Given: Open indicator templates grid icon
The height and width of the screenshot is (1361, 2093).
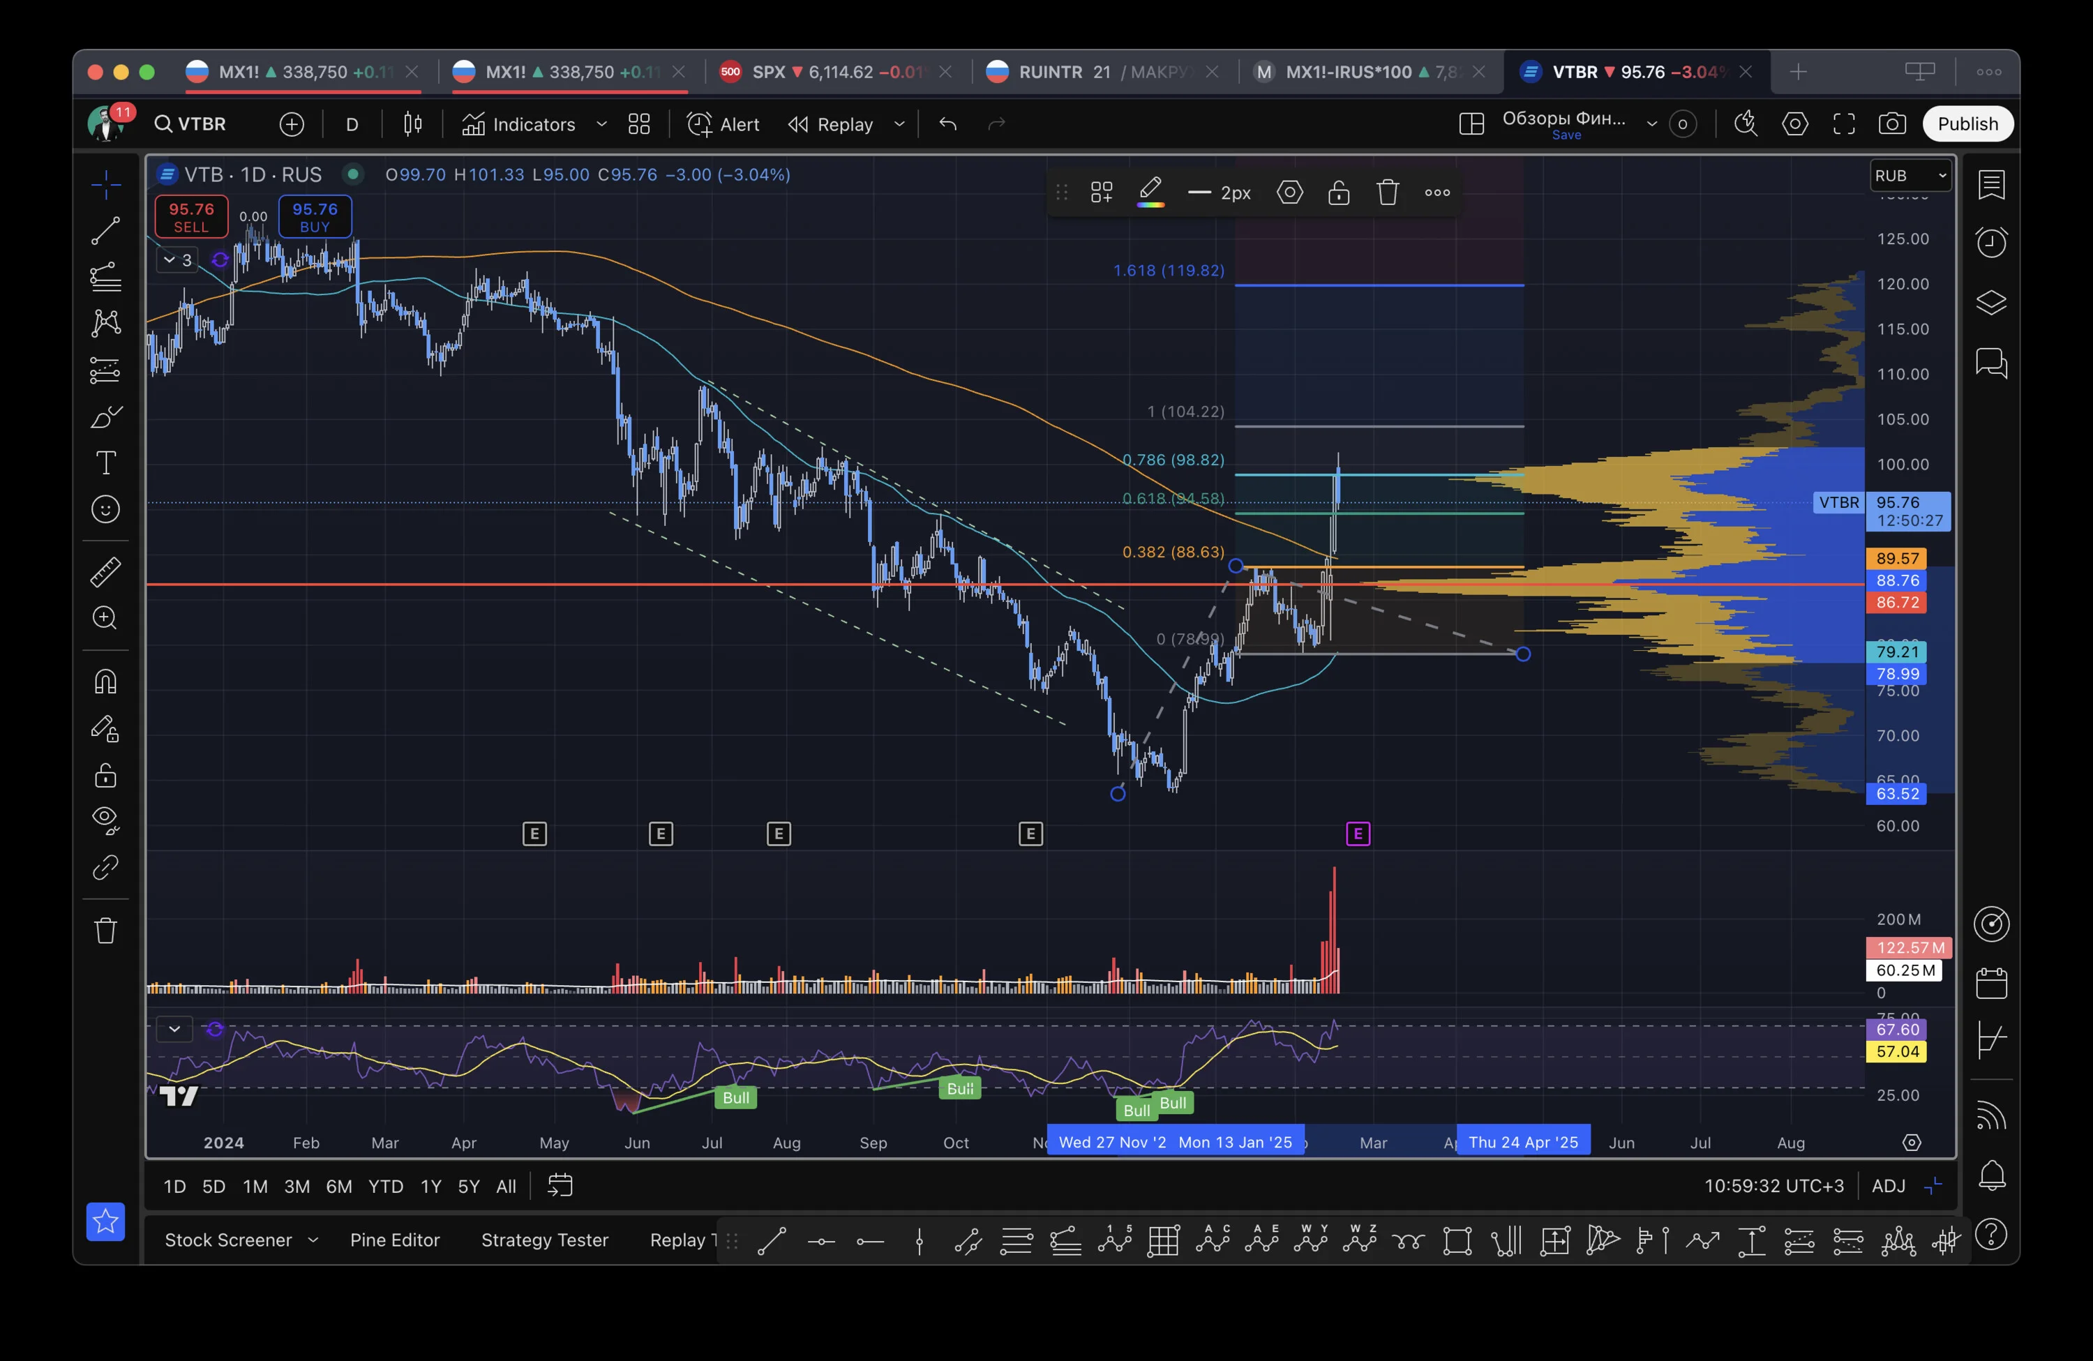Looking at the screenshot, I should tap(639, 124).
